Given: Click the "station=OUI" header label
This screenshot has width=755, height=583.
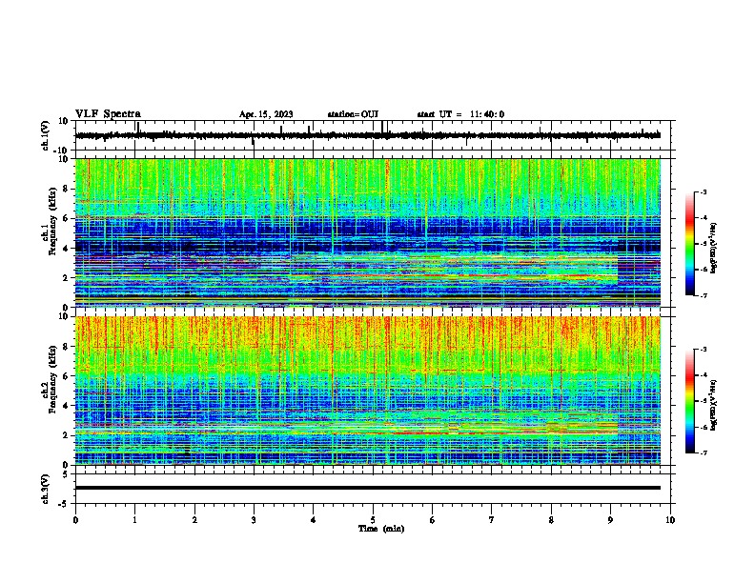Looking at the screenshot, I should tap(353, 114).
